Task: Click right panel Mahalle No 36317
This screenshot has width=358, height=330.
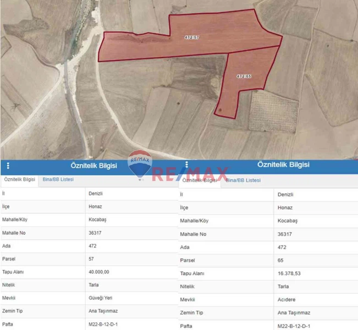Action: pyautogui.click(x=285, y=234)
